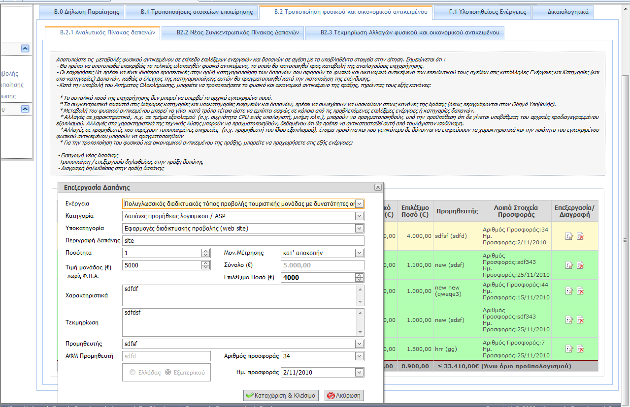Open the Μον.Μέτρησης dropdown
The height and width of the screenshot is (407, 630).
360,253
